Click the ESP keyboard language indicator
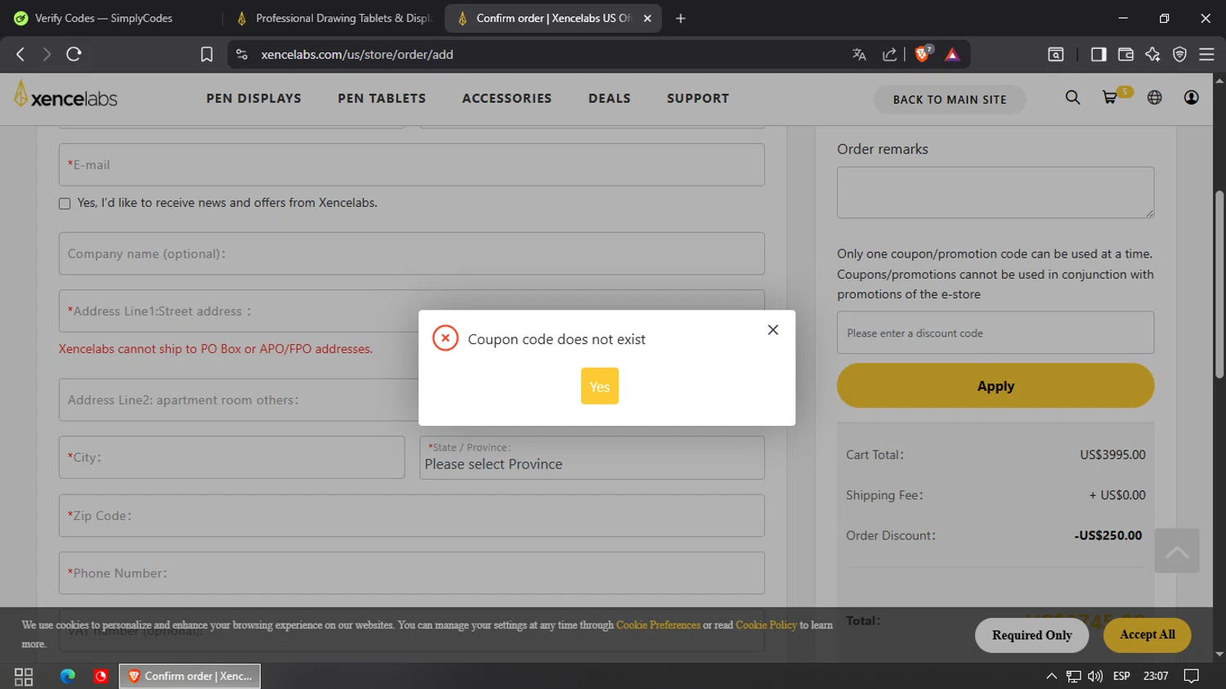The image size is (1226, 689). click(1121, 676)
